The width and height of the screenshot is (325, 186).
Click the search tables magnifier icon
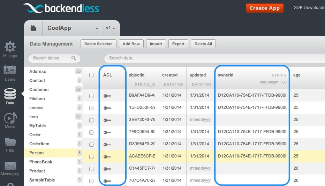pyautogui.click(x=74, y=58)
